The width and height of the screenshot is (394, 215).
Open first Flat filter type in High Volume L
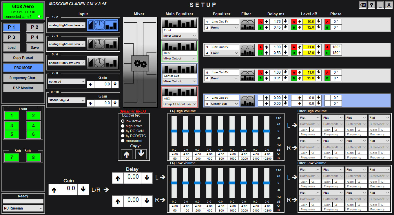pyautogui.click(x=310, y=118)
